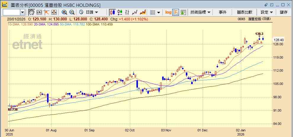Open the 設定 settings dropdown
The image size is (293, 137).
pos(267,12)
